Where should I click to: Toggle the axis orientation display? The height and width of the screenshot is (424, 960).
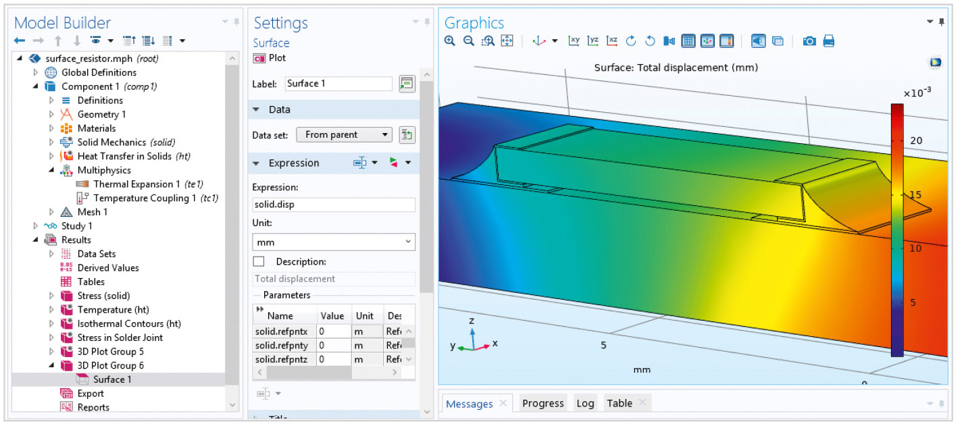707,41
